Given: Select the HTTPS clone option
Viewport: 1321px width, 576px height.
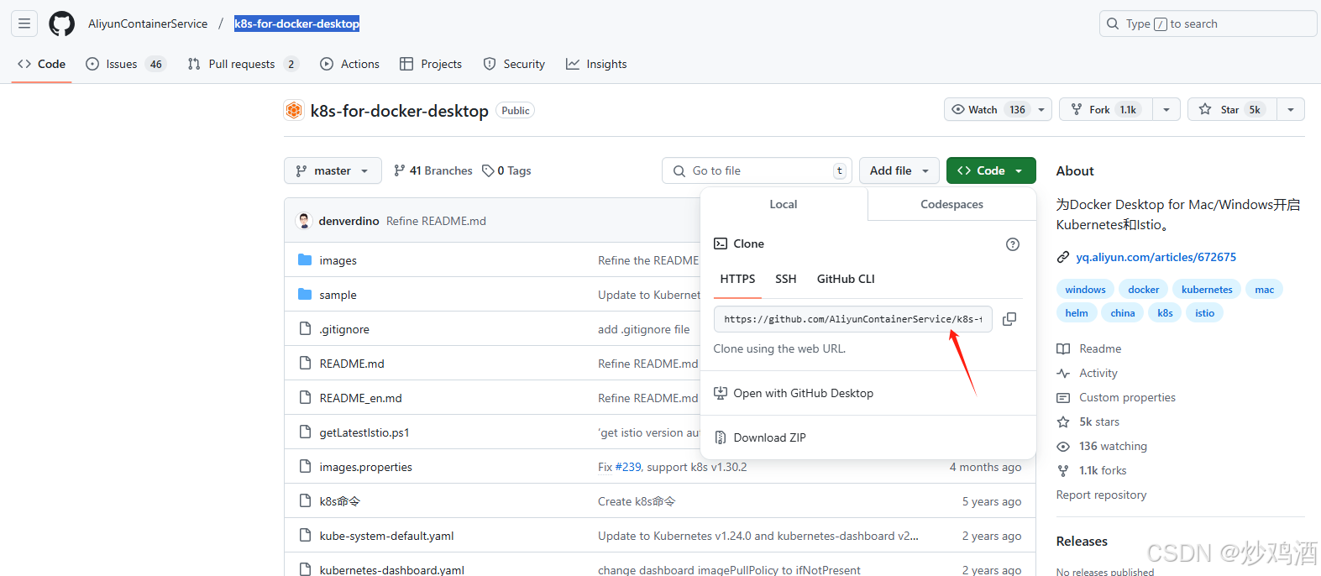Looking at the screenshot, I should click(737, 279).
